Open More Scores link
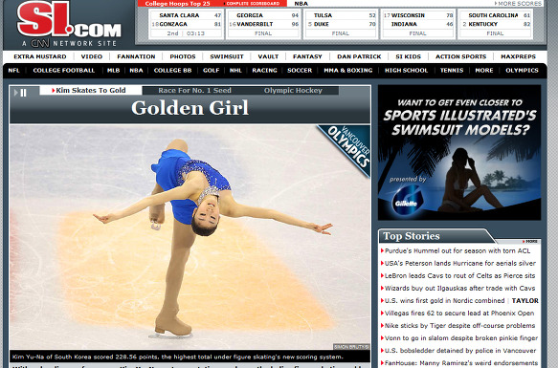Screen dimensions: 558x368 tap(518, 4)
